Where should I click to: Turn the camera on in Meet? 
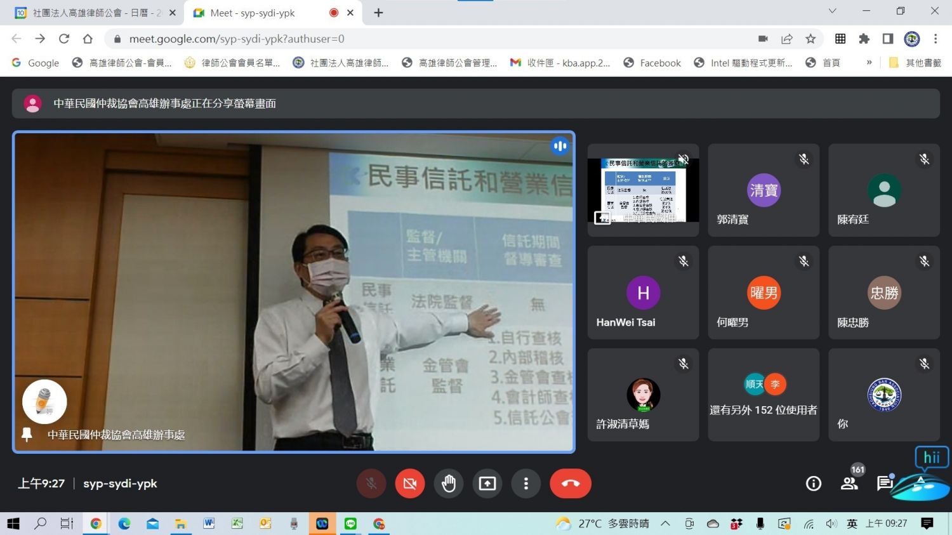410,484
